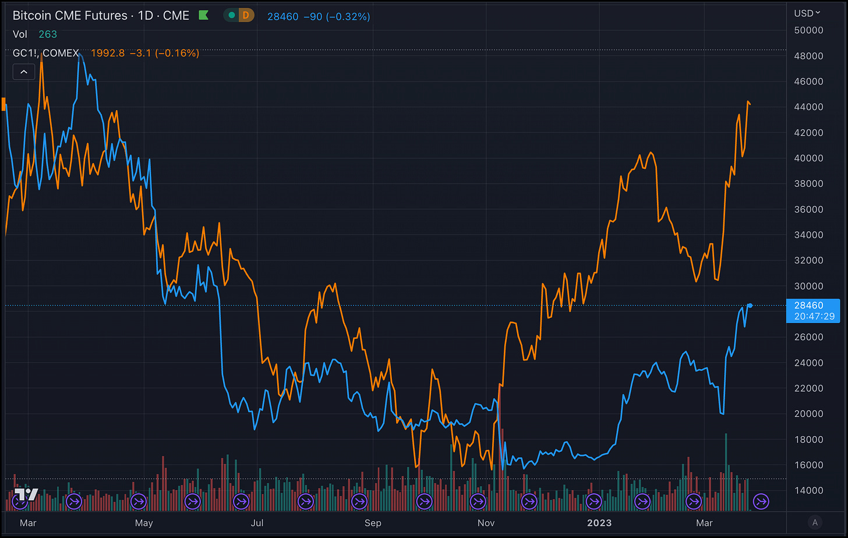
Task: Click the Nov label on time axis
Action: (486, 523)
